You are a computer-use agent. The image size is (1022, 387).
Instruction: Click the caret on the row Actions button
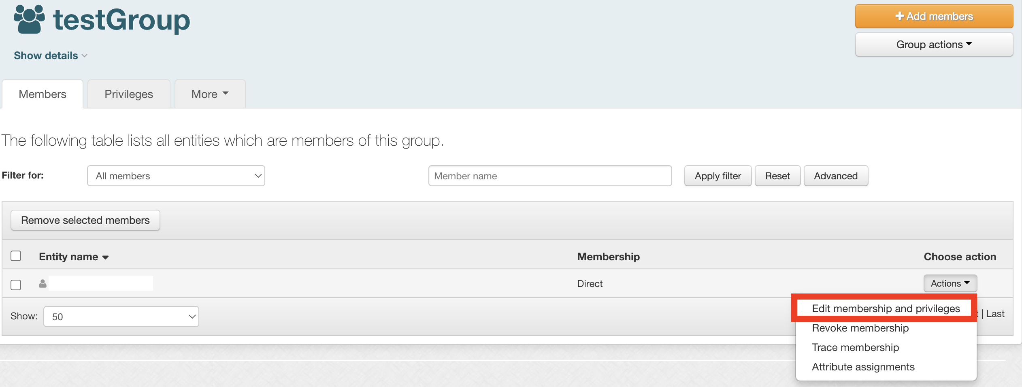coord(967,283)
